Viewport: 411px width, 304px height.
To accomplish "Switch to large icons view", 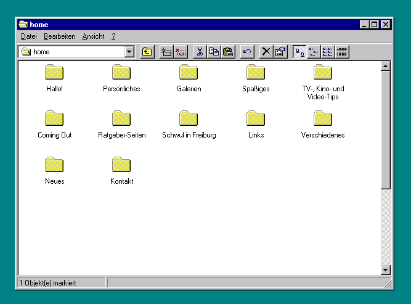I will [299, 52].
